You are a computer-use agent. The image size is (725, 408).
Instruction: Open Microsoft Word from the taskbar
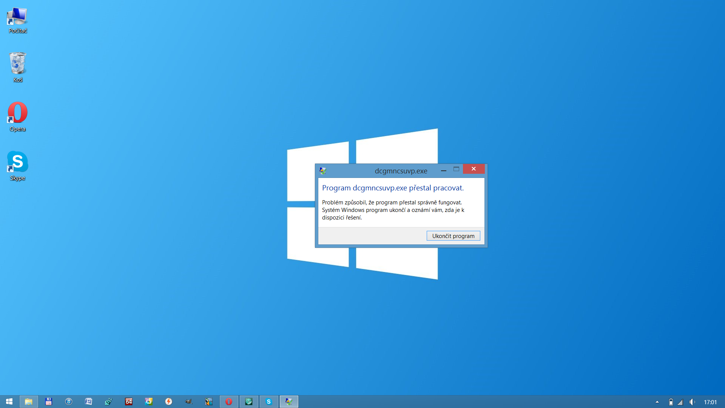pos(88,402)
